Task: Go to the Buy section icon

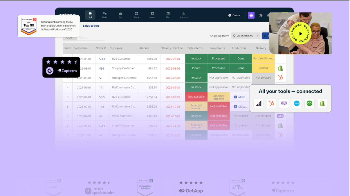Action: pos(120,15)
